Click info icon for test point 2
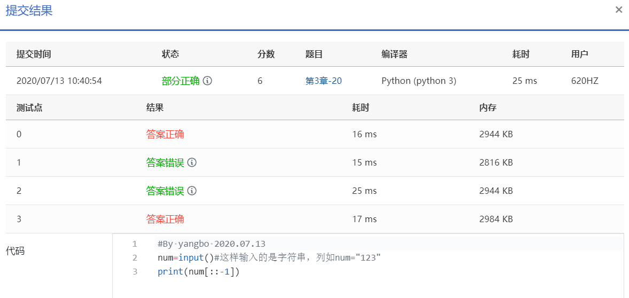This screenshot has height=298, width=629. [x=192, y=191]
